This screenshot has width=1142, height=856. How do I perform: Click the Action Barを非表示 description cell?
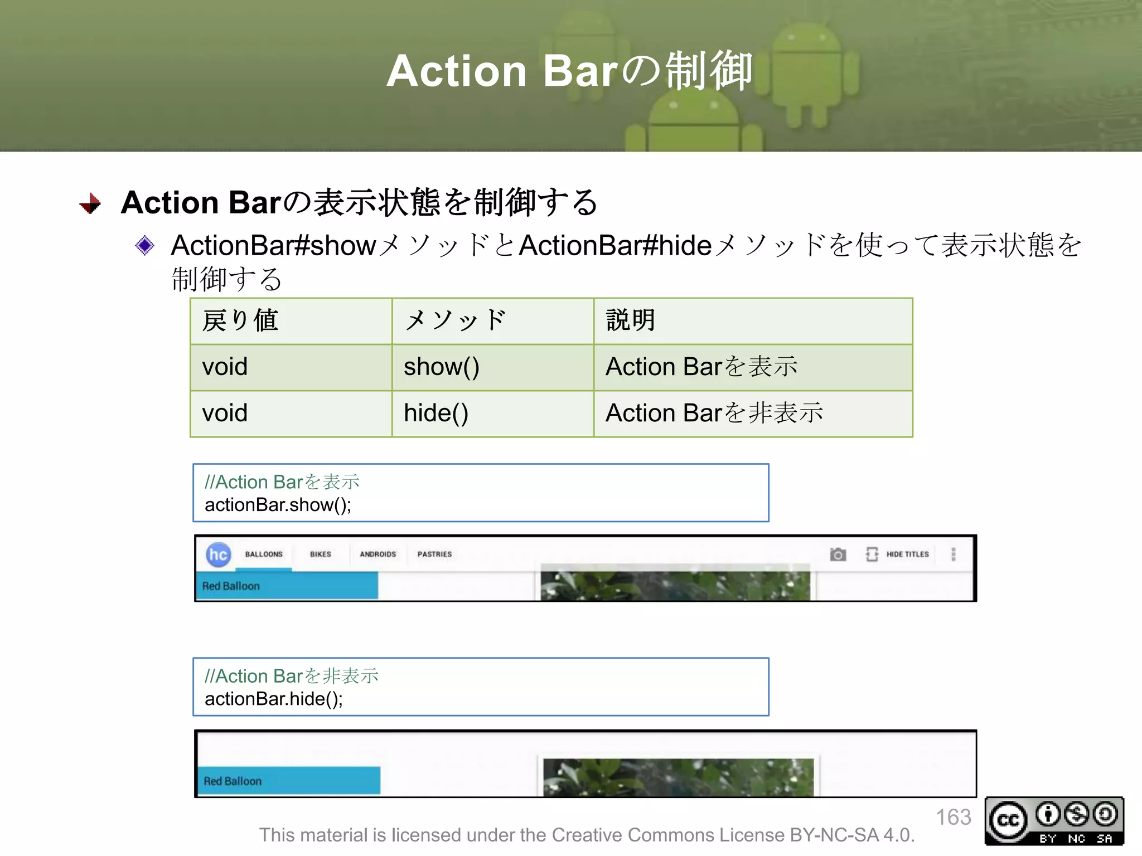click(x=753, y=414)
